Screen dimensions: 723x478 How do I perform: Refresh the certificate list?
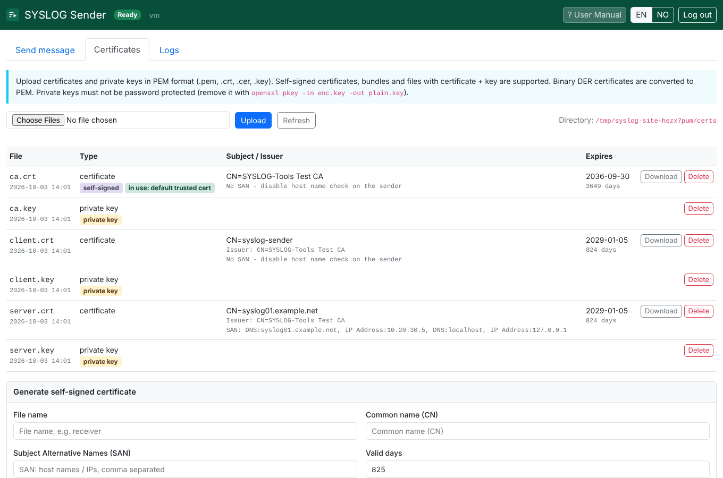(x=296, y=121)
